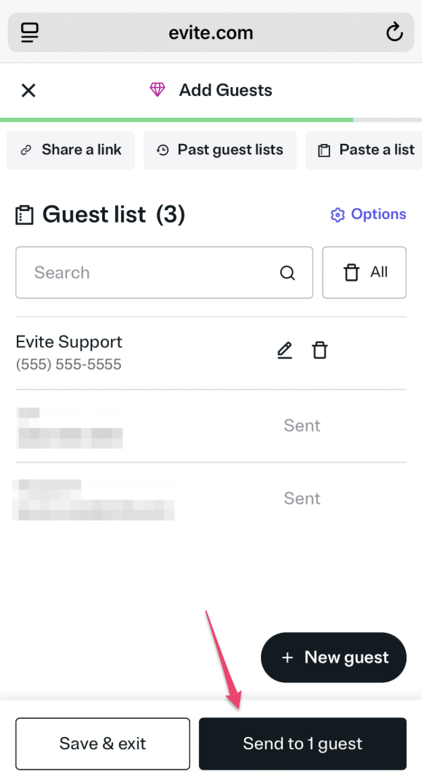The height and width of the screenshot is (783, 422).
Task: Tap the evite.com address bar
Action: pos(211,32)
